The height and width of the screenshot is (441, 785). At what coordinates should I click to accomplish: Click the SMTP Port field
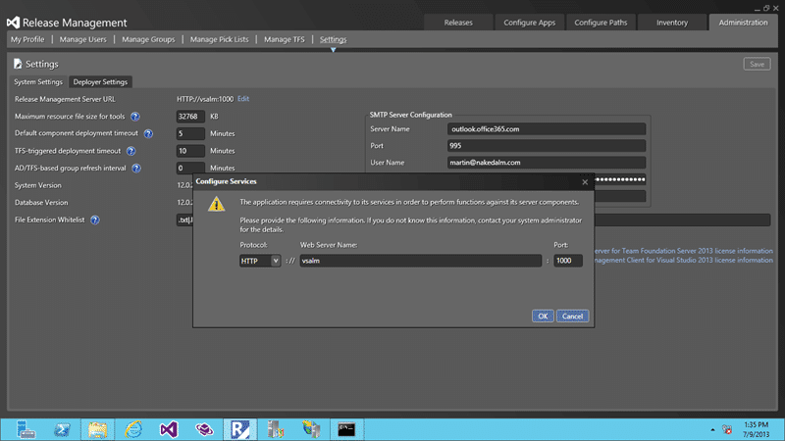547,145
